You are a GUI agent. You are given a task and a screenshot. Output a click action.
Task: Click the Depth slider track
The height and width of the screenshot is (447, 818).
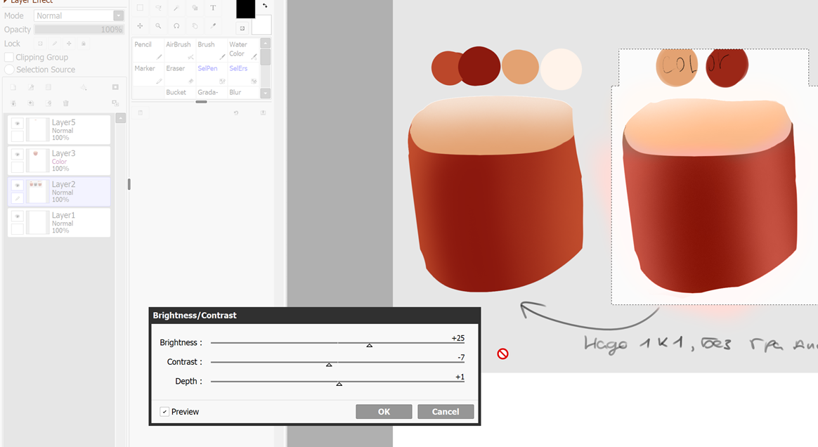point(337,381)
